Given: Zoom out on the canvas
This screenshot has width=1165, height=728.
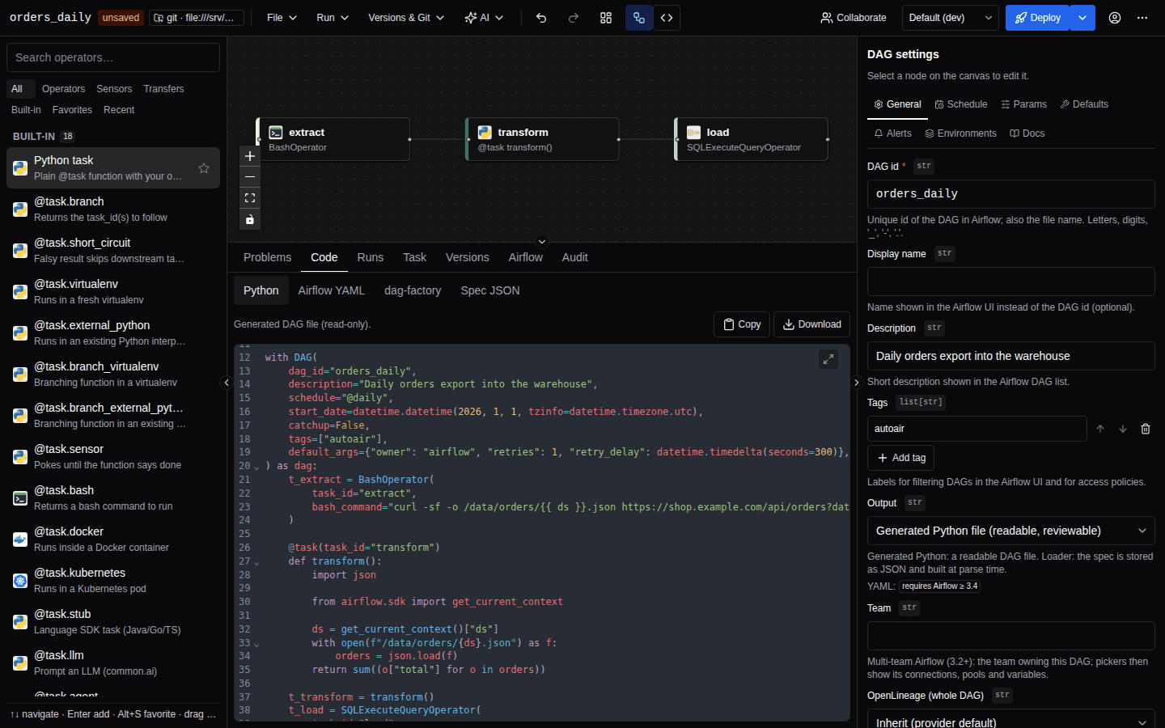Looking at the screenshot, I should click(250, 177).
